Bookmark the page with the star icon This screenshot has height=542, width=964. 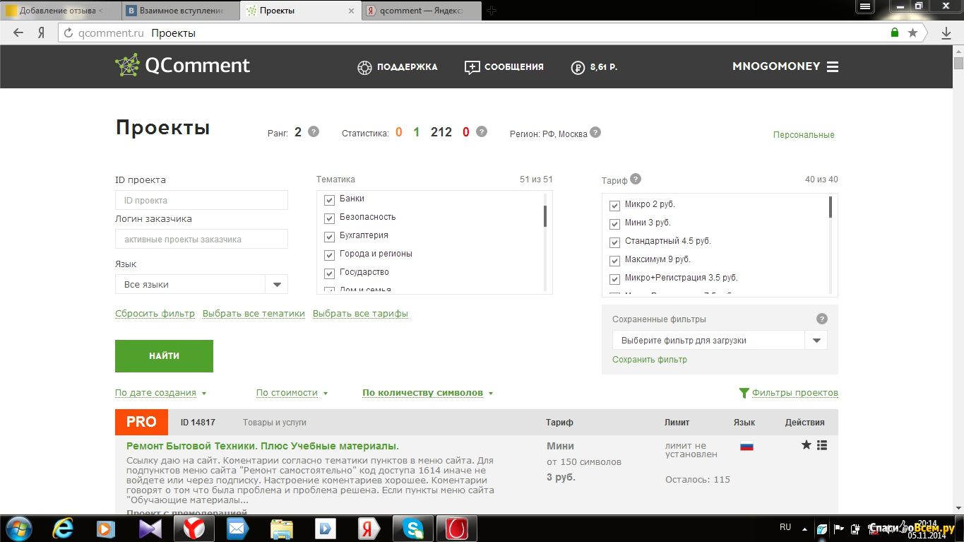[x=912, y=33]
